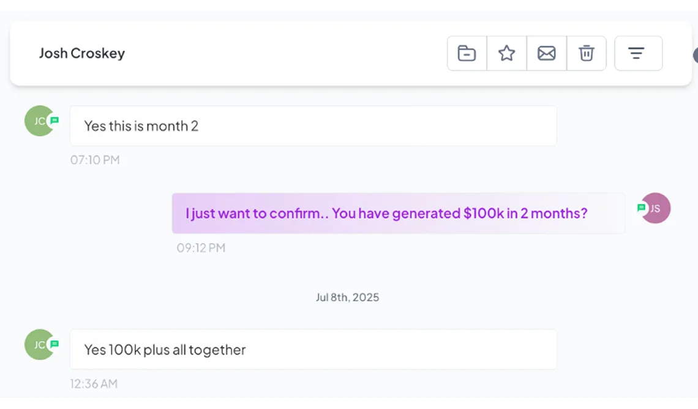The width and height of the screenshot is (698, 409).
Task: Click the JS sender avatar
Action: [x=657, y=208]
